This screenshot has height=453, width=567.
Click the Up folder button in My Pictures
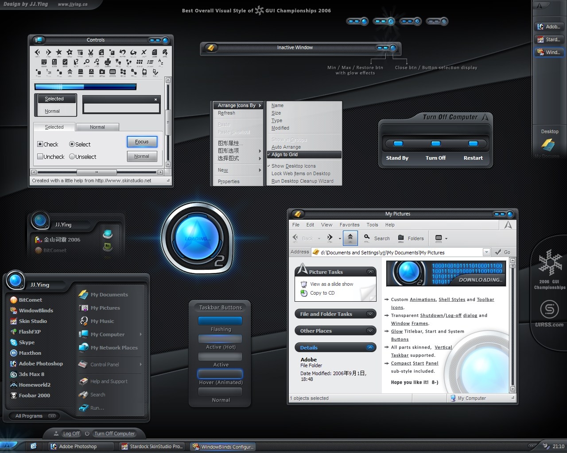[x=350, y=238]
